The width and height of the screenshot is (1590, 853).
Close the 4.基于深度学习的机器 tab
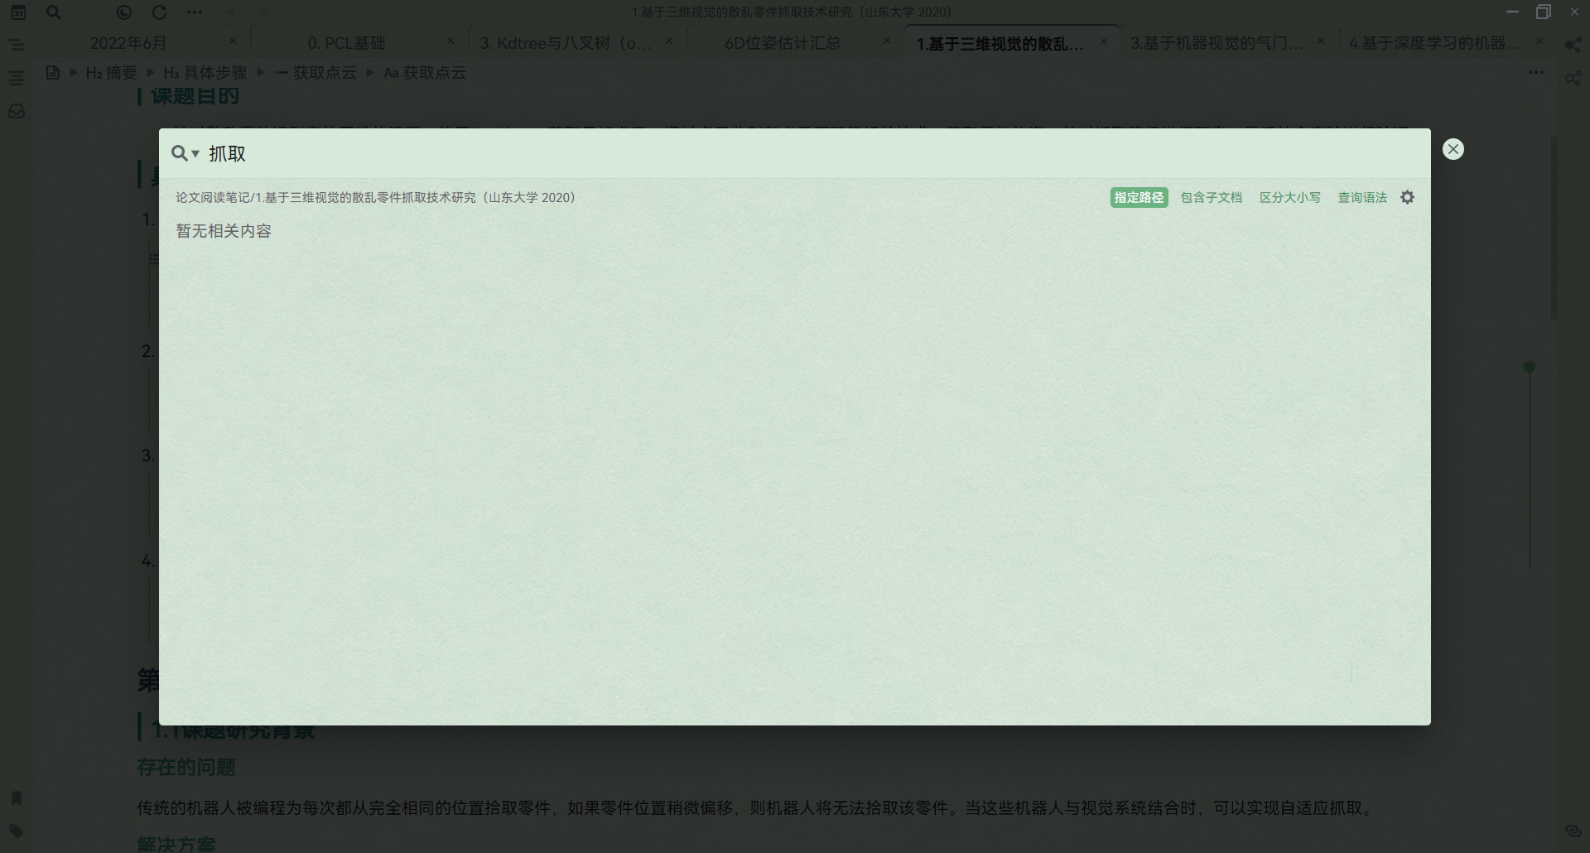point(1539,41)
